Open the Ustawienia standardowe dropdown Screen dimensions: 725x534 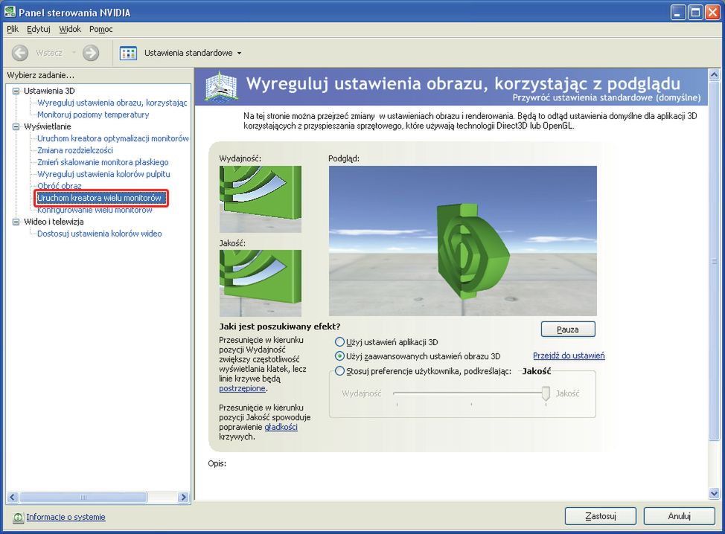coord(239,53)
